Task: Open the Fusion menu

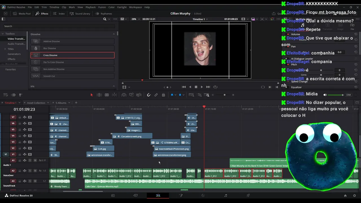Action: [x=102, y=7]
